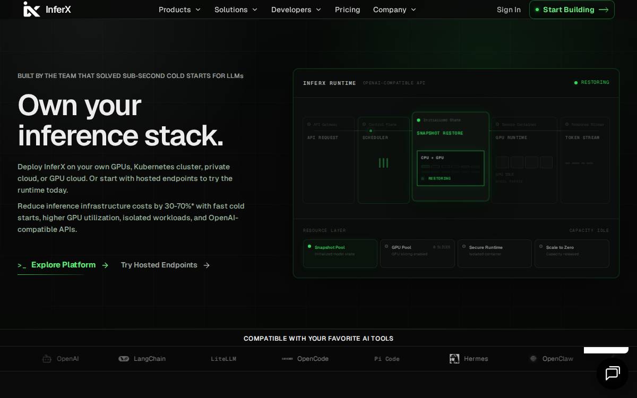Image resolution: width=637 pixels, height=398 pixels.
Task: Click the arrow in Start Building button
Action: (604, 10)
